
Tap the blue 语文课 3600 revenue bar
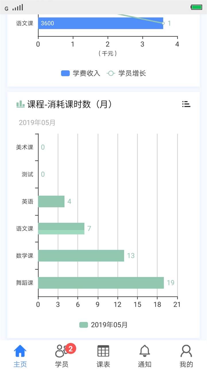(100, 23)
